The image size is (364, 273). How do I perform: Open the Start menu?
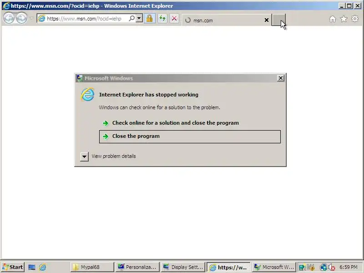point(13,267)
